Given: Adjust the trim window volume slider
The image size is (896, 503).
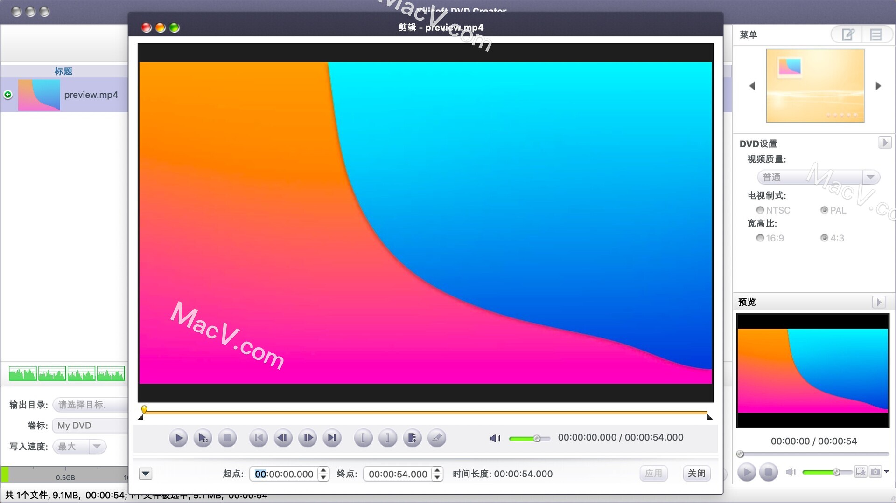Looking at the screenshot, I should (x=529, y=438).
